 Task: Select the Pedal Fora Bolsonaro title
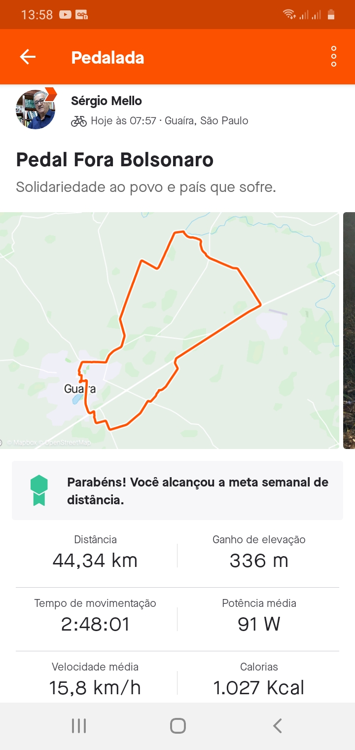[x=115, y=160]
